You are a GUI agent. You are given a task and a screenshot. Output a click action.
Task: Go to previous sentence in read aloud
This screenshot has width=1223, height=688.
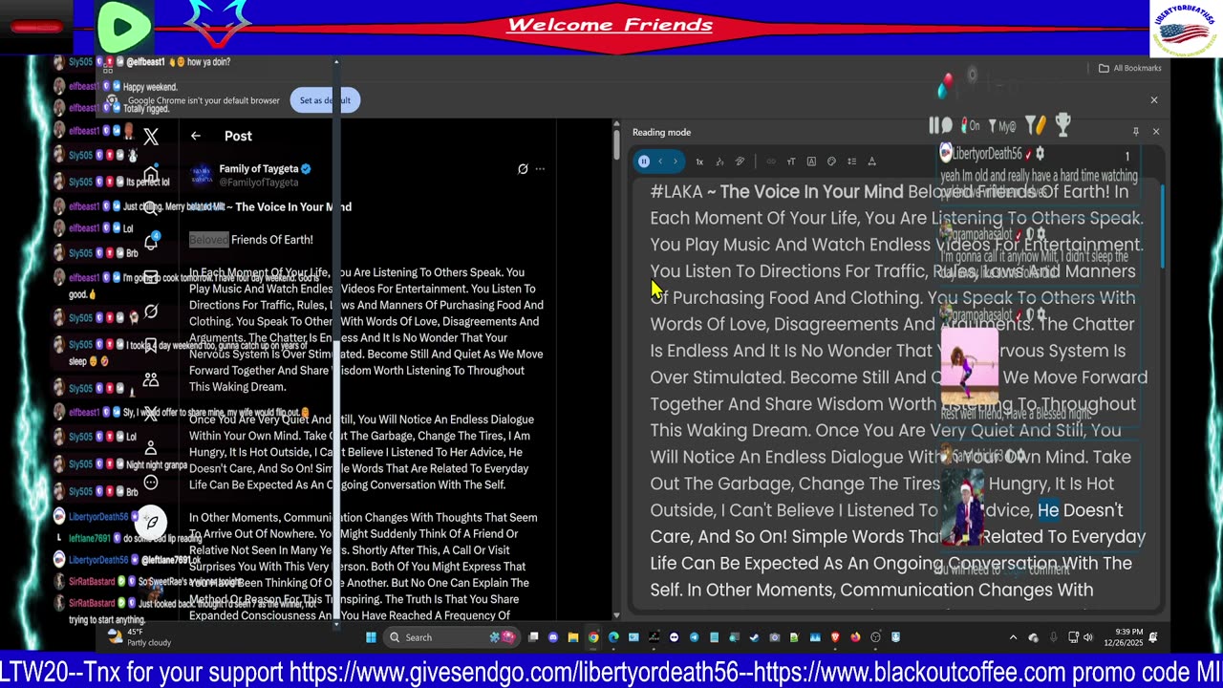point(660,161)
